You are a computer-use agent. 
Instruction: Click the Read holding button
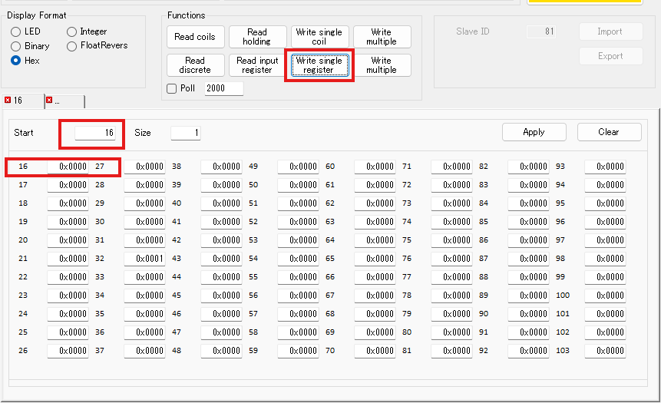point(258,37)
